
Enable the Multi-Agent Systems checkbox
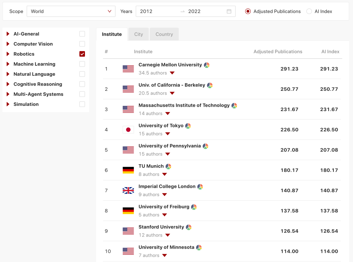click(82, 94)
